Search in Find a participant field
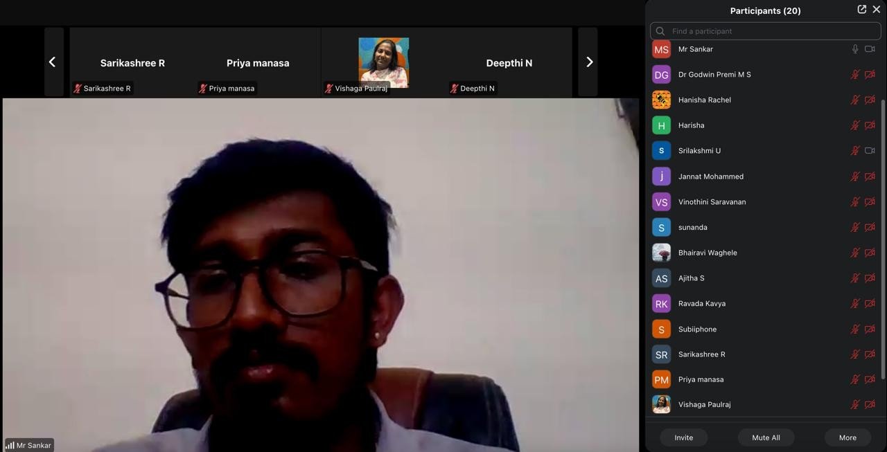Viewport: 887px width, 452px height. click(765, 31)
